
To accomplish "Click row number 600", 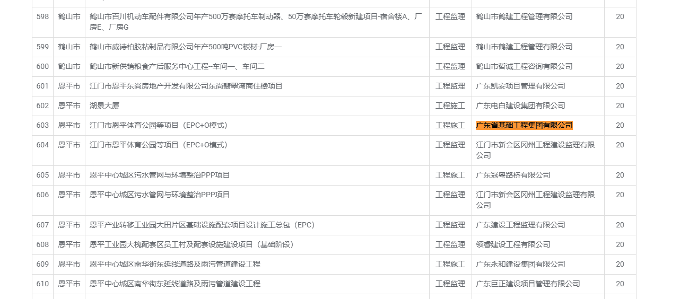I will click(x=42, y=67).
